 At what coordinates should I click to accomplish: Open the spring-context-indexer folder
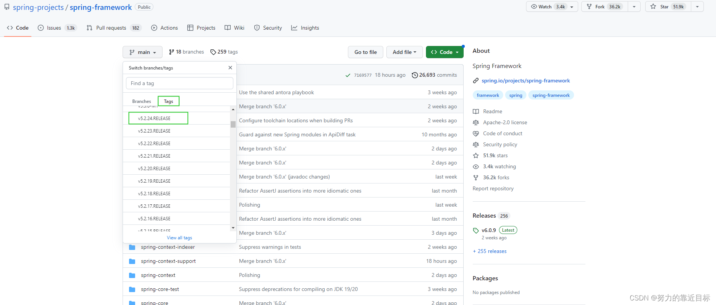[x=168, y=247]
